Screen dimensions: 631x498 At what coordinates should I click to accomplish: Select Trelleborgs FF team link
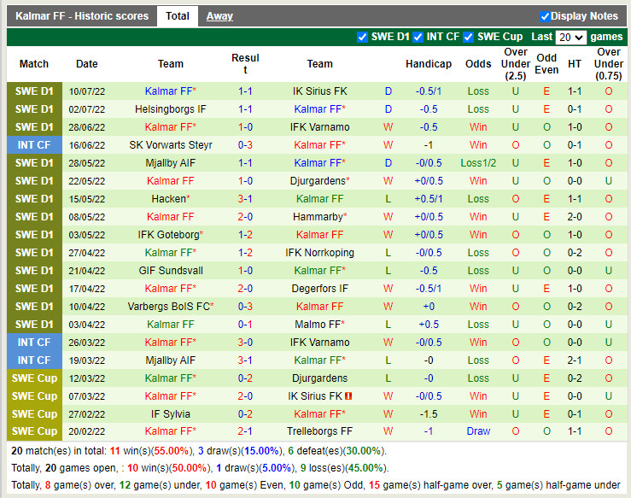click(x=319, y=432)
